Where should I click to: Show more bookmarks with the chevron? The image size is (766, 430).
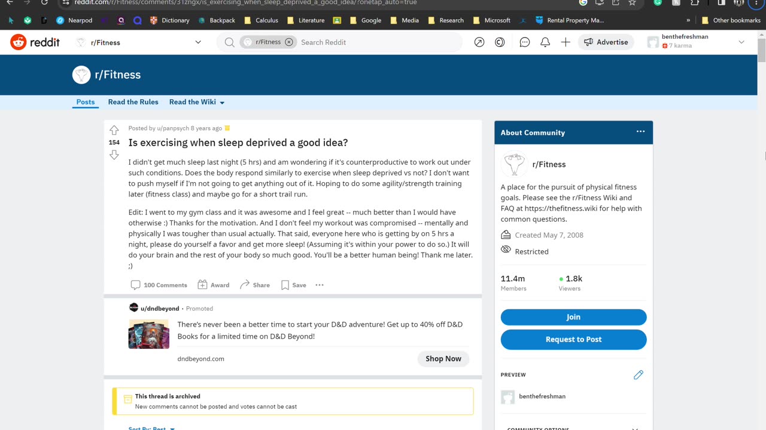[x=688, y=20]
